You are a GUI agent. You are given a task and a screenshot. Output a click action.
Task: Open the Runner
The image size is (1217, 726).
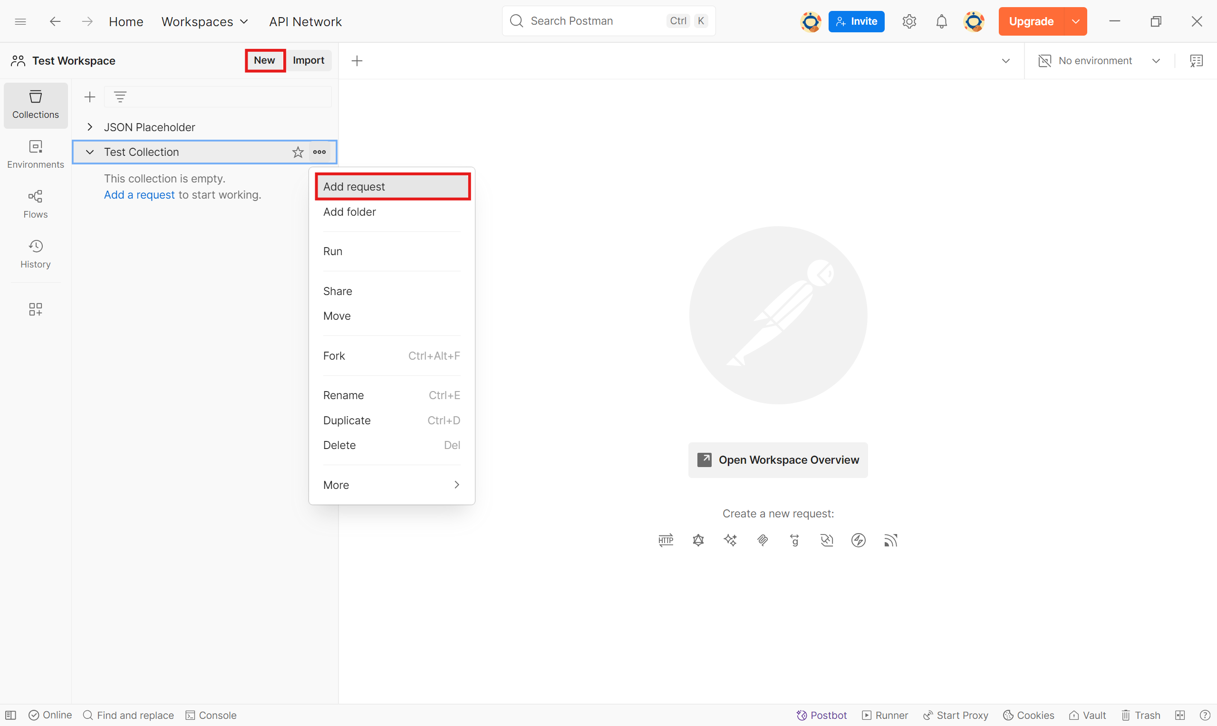click(x=885, y=715)
